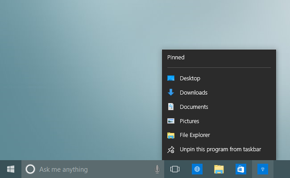Image resolution: width=290 pixels, height=178 pixels.
Task: Open the pinned Documents entry
Action: coord(219,106)
